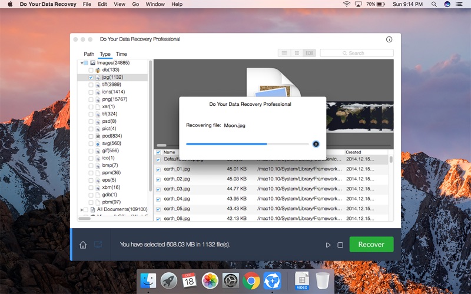Open the File menu
The image size is (471, 294).
tap(87, 4)
